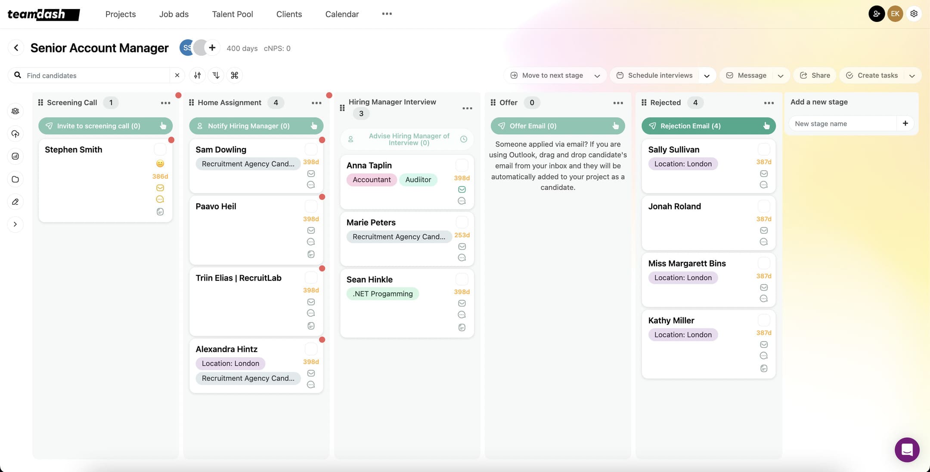Click the Share button

coord(815,75)
